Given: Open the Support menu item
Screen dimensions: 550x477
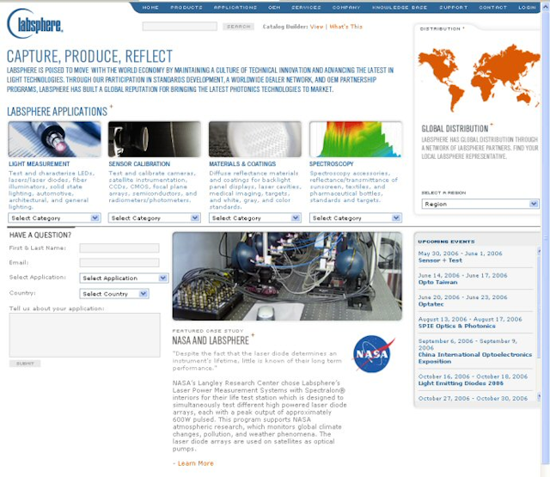Looking at the screenshot, I should pos(453,8).
